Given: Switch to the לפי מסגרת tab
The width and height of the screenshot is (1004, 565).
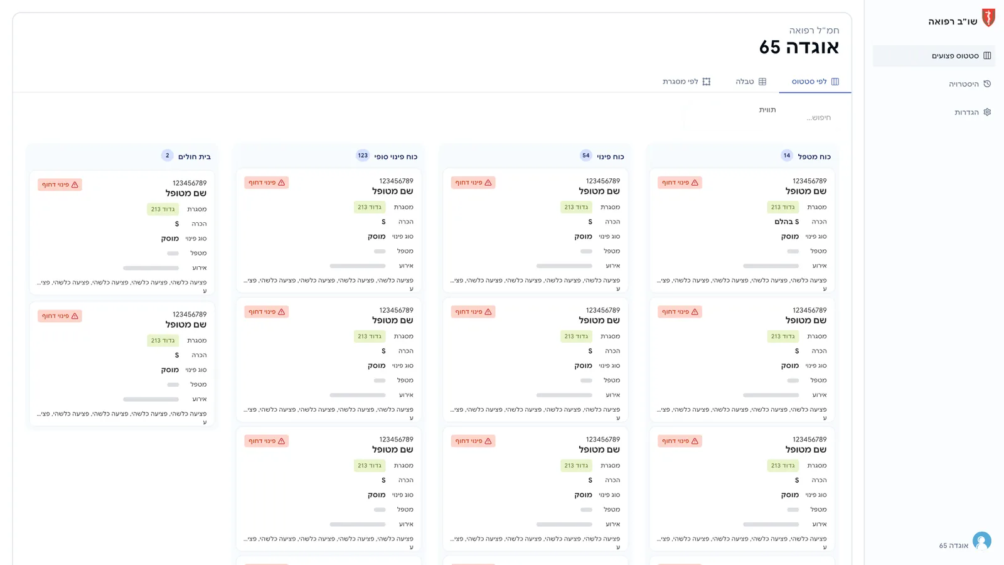Looking at the screenshot, I should [686, 82].
